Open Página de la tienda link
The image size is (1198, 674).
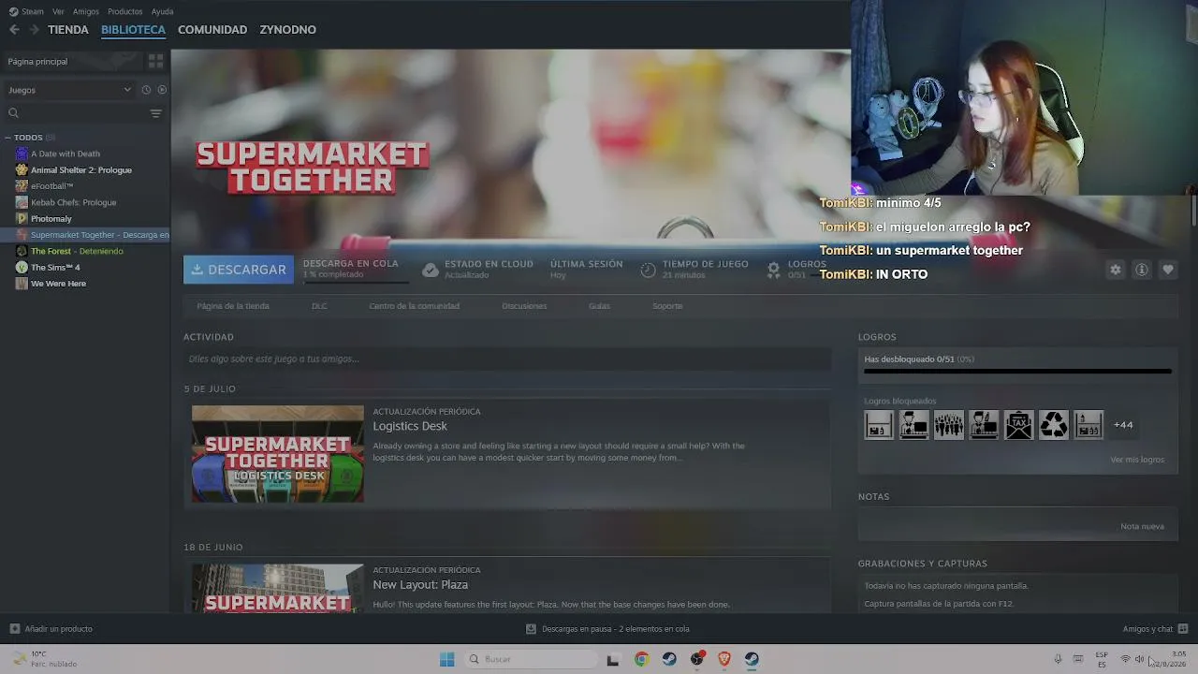click(233, 306)
